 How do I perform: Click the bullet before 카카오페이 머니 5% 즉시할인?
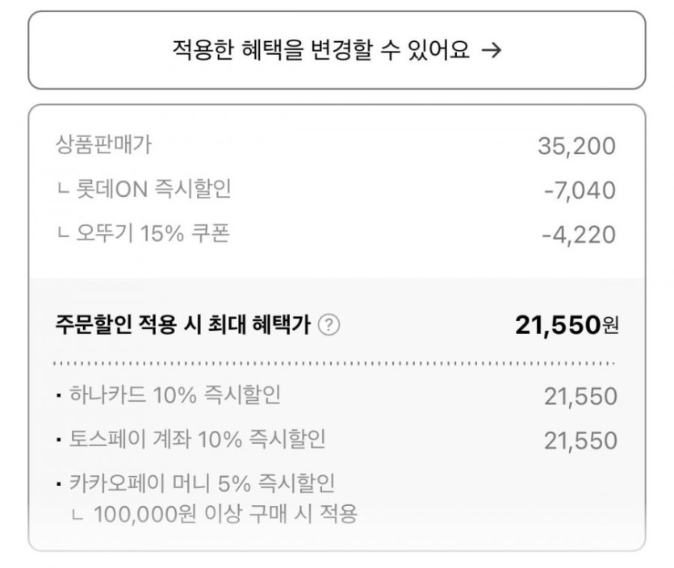coord(60,486)
